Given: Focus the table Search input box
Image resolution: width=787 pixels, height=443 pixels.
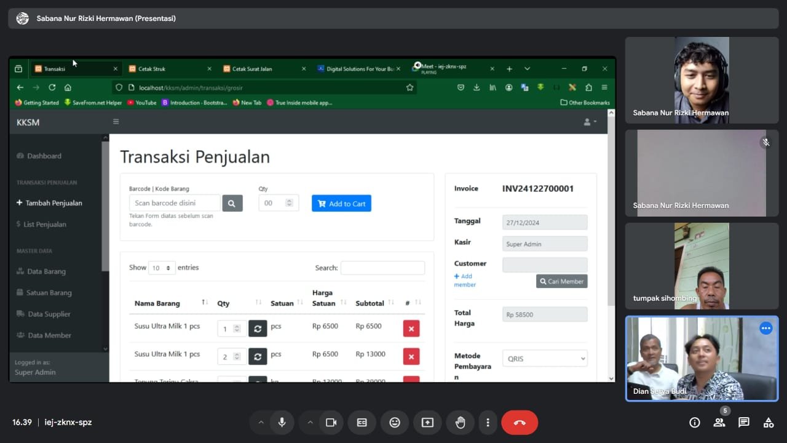Looking at the screenshot, I should (382, 268).
